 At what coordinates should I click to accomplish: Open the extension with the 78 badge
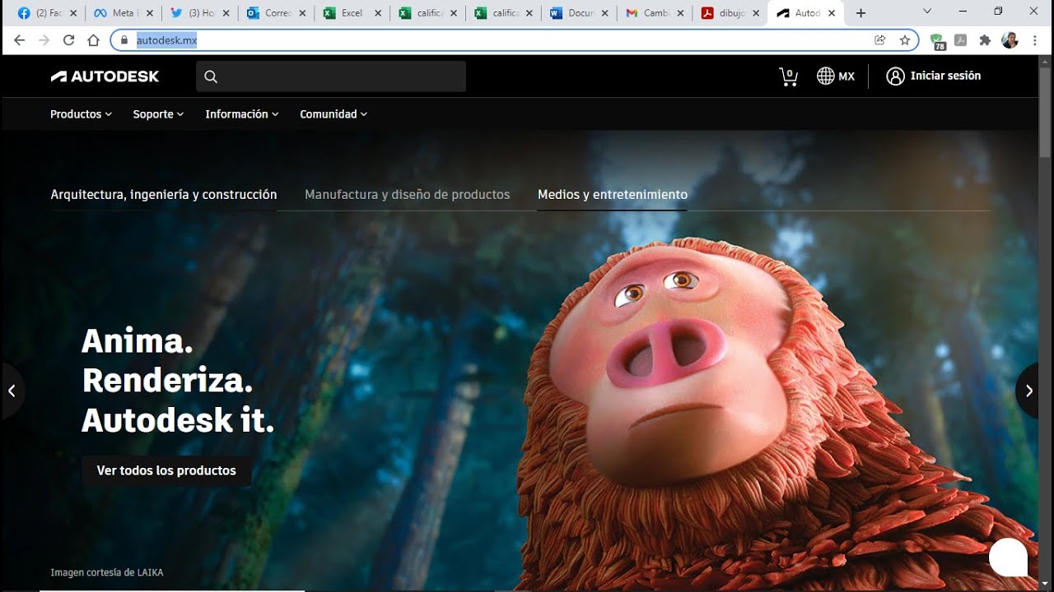click(937, 41)
